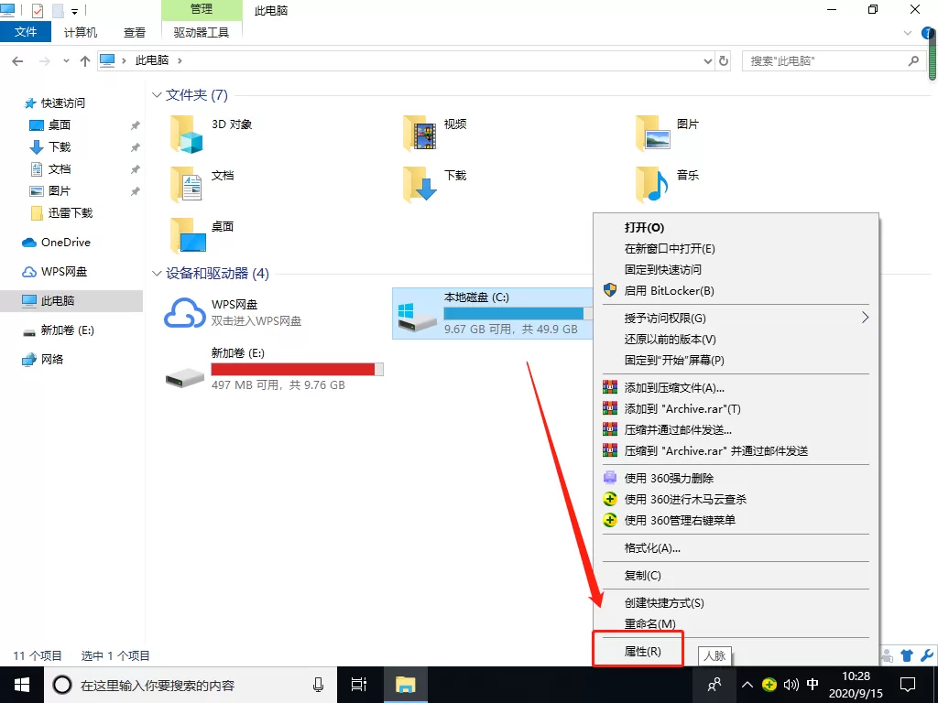The image size is (938, 703).
Task: Open the WPS网盘 cloud drive icon
Action: click(184, 313)
